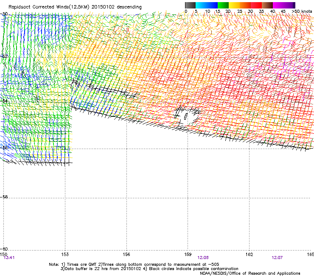Click the '35' legend scale label

[261, 11]
